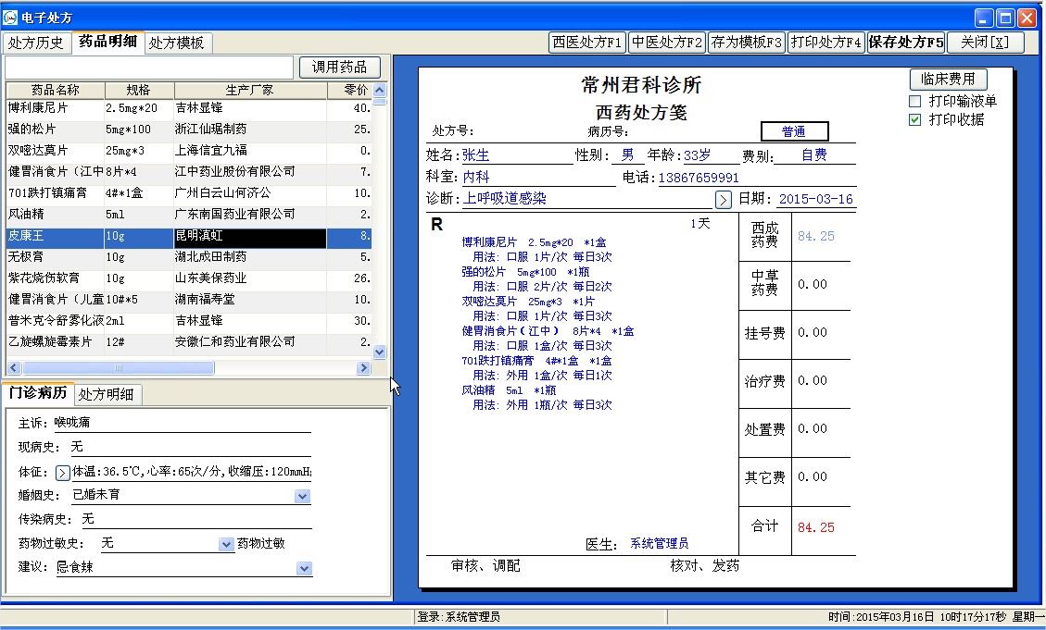1046x630 pixels.
Task: Click the drug list horizontal scrollbar thumb
Action: tap(118, 367)
